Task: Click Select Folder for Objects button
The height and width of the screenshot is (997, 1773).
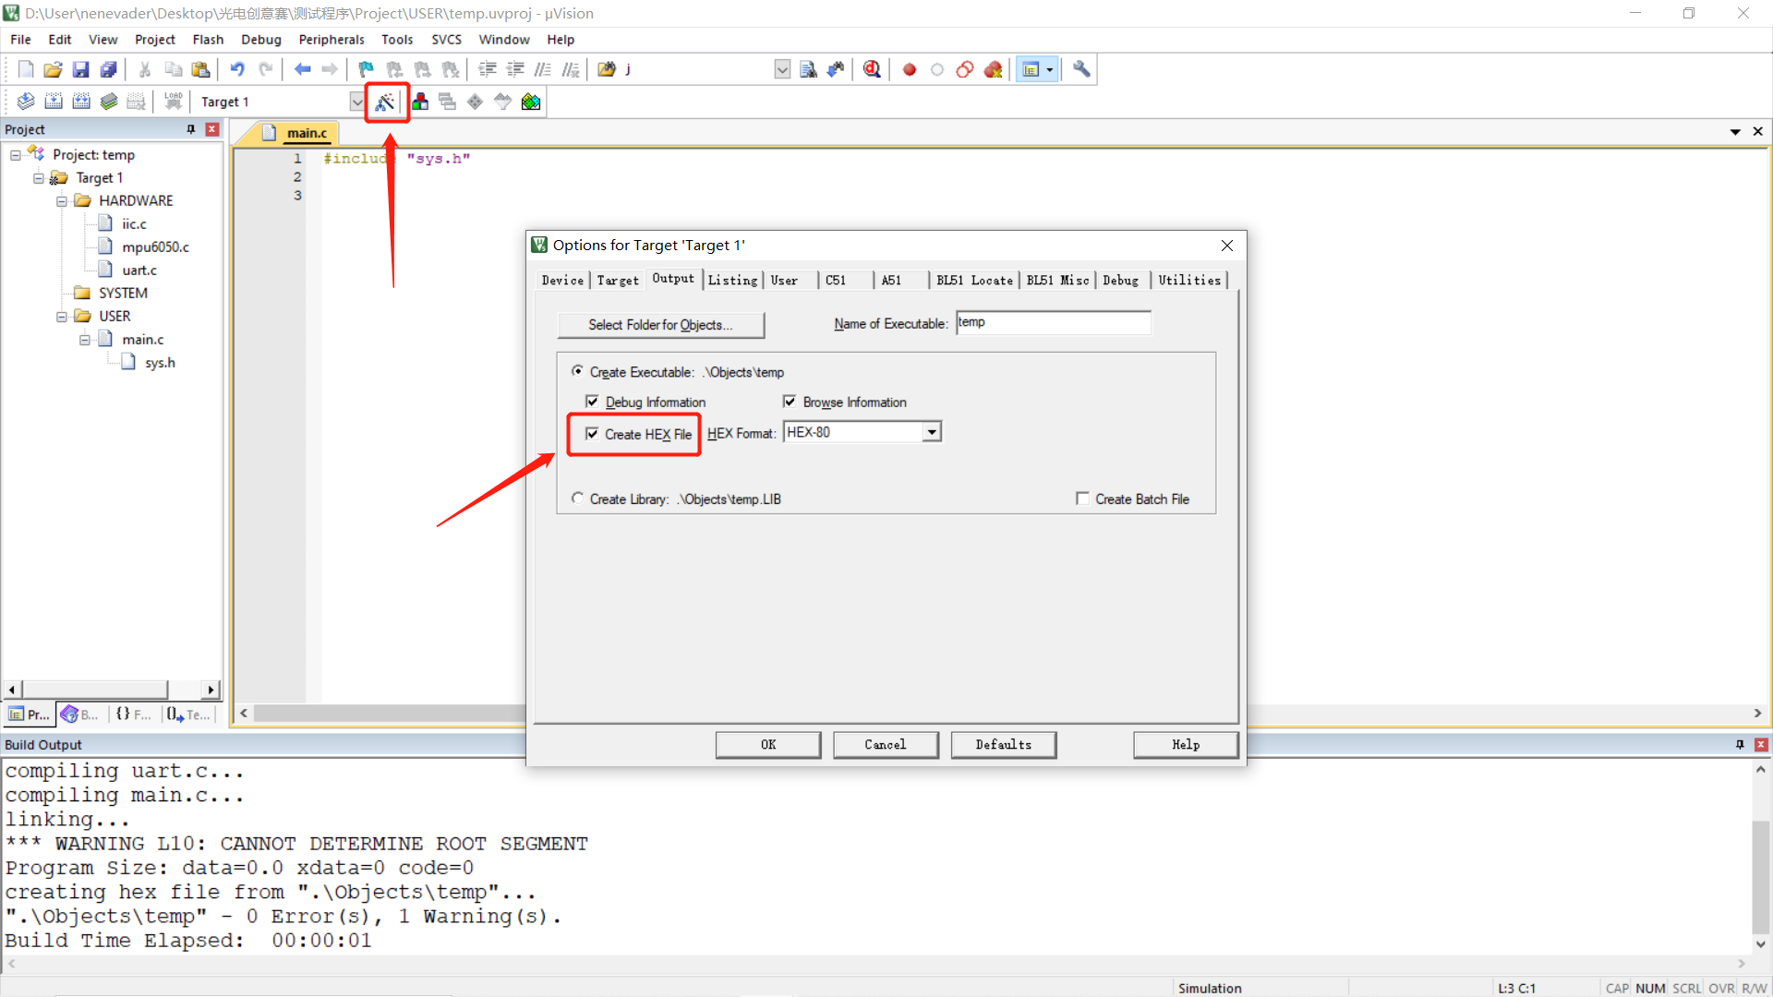Action: [x=660, y=325]
